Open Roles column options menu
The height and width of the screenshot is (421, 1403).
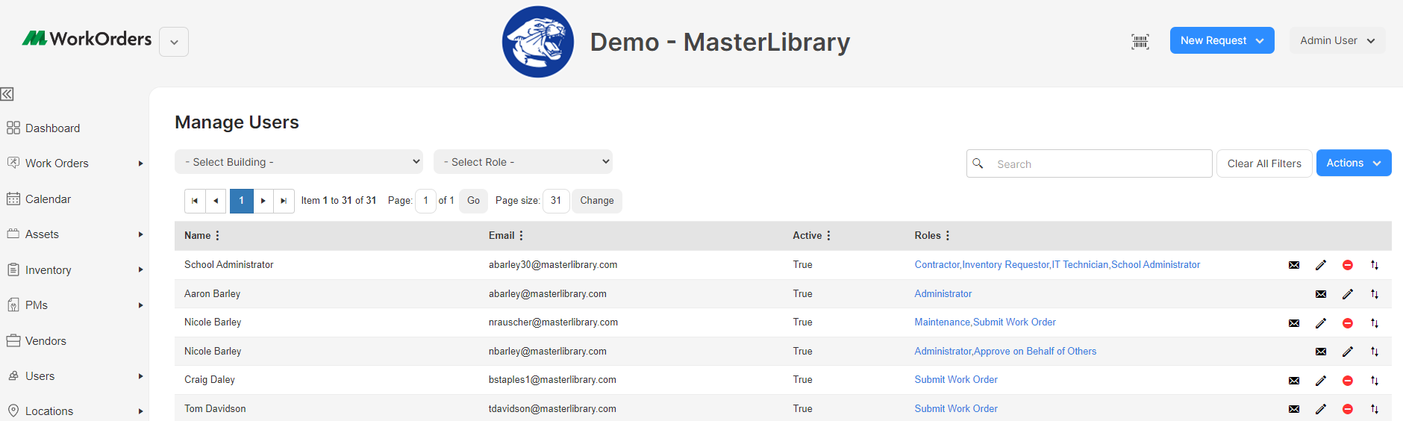(x=948, y=236)
